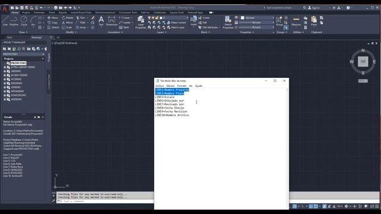
Task: Click LINE5=Escala text in Notepad
Action: click(x=164, y=97)
